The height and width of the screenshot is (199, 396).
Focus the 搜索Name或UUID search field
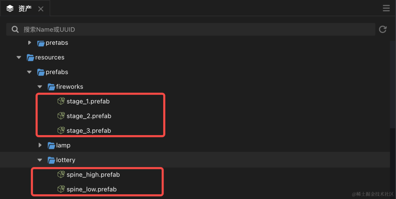(191, 29)
